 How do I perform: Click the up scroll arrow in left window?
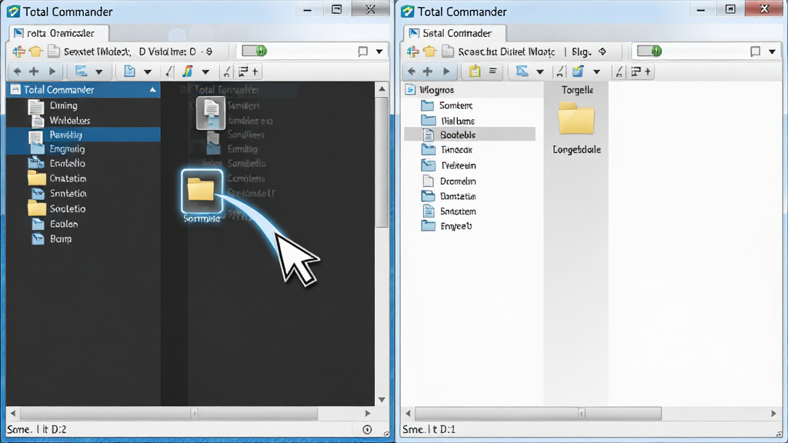tap(382, 89)
